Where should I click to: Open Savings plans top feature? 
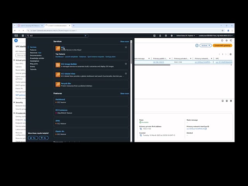(110, 57)
